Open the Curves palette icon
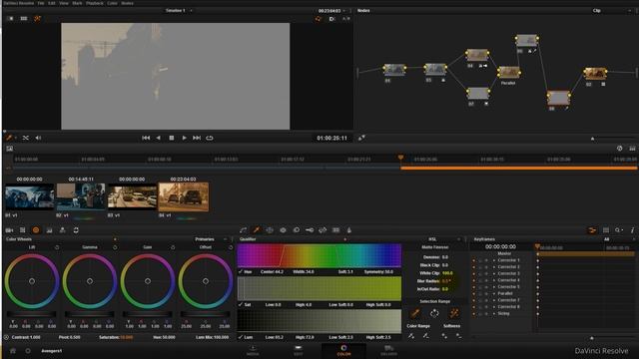The width and height of the screenshot is (639, 359). tap(243, 230)
